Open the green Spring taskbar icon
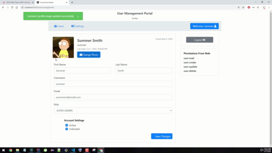The height and width of the screenshot is (153, 272). [x=45, y=150]
